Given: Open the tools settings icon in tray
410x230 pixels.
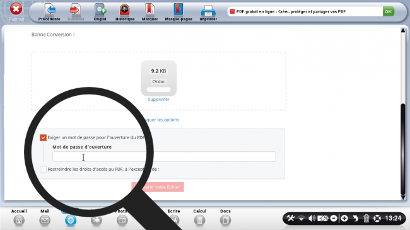Looking at the screenshot, I should click(x=291, y=218).
